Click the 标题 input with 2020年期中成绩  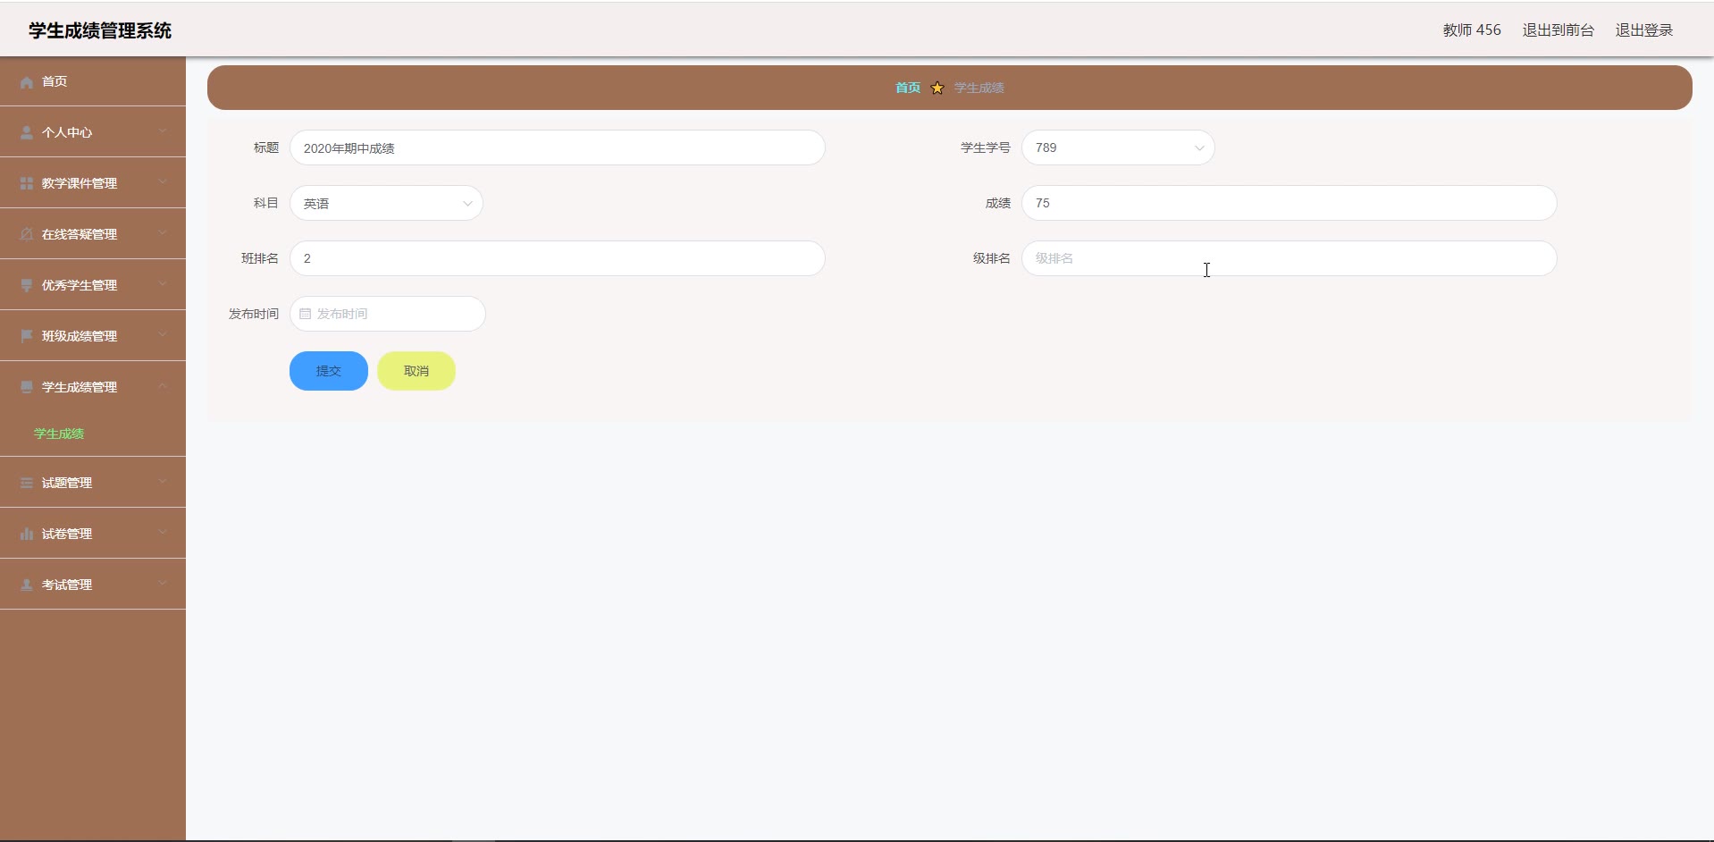(557, 147)
